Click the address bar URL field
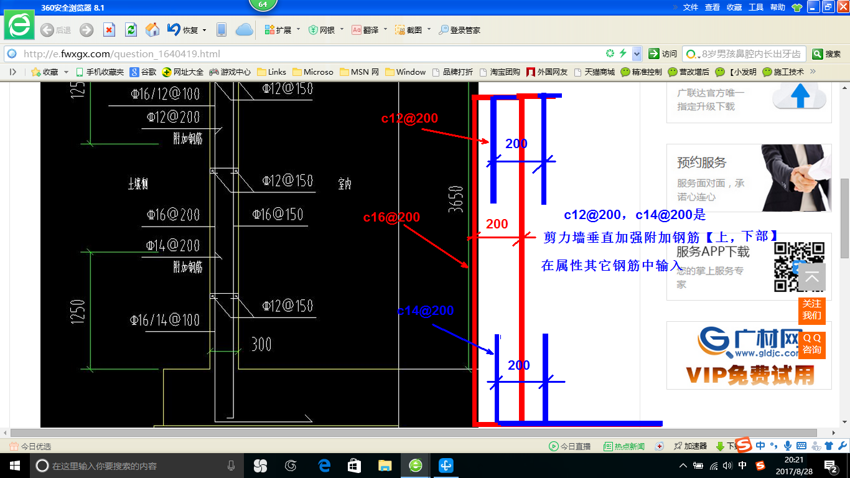 pos(311,54)
